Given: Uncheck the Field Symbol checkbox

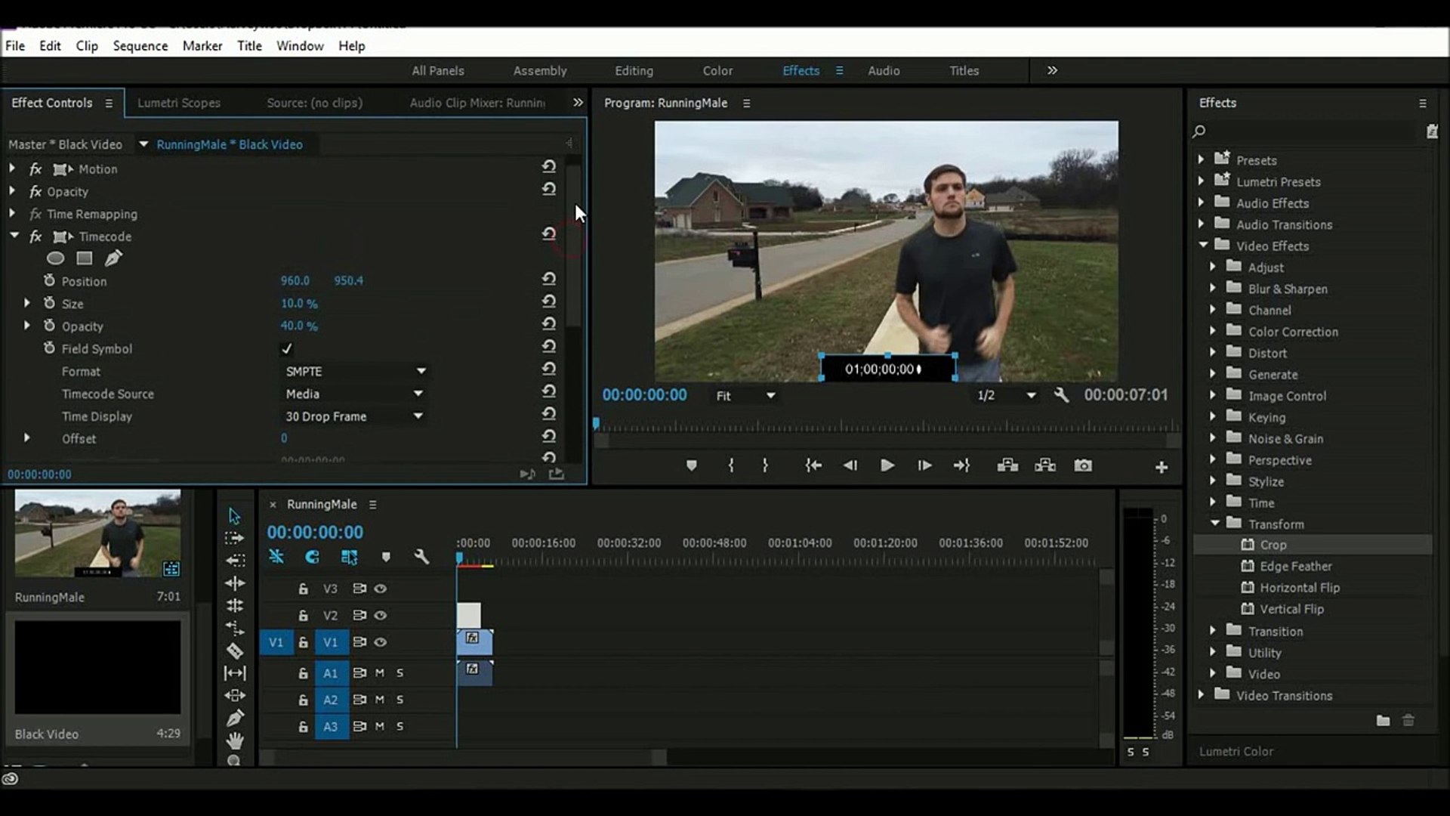Looking at the screenshot, I should (286, 348).
